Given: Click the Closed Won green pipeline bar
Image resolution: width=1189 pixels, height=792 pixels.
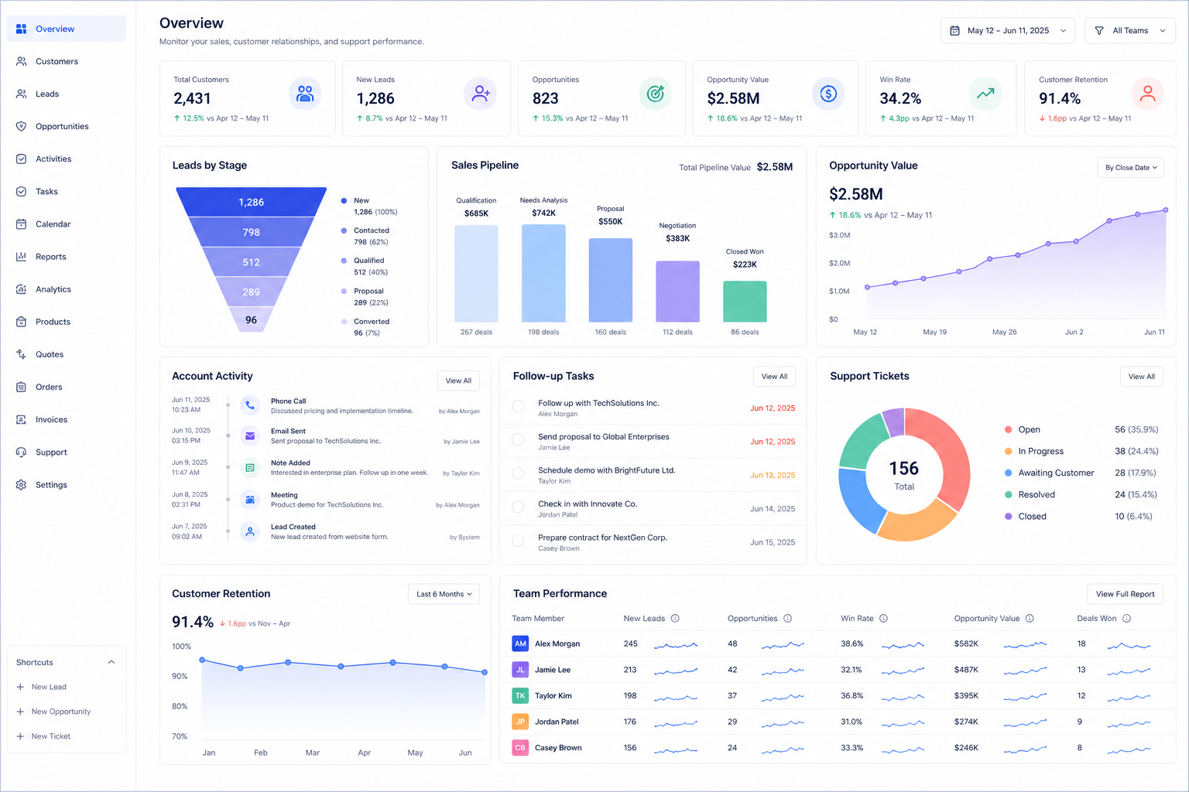Looking at the screenshot, I should [x=745, y=302].
